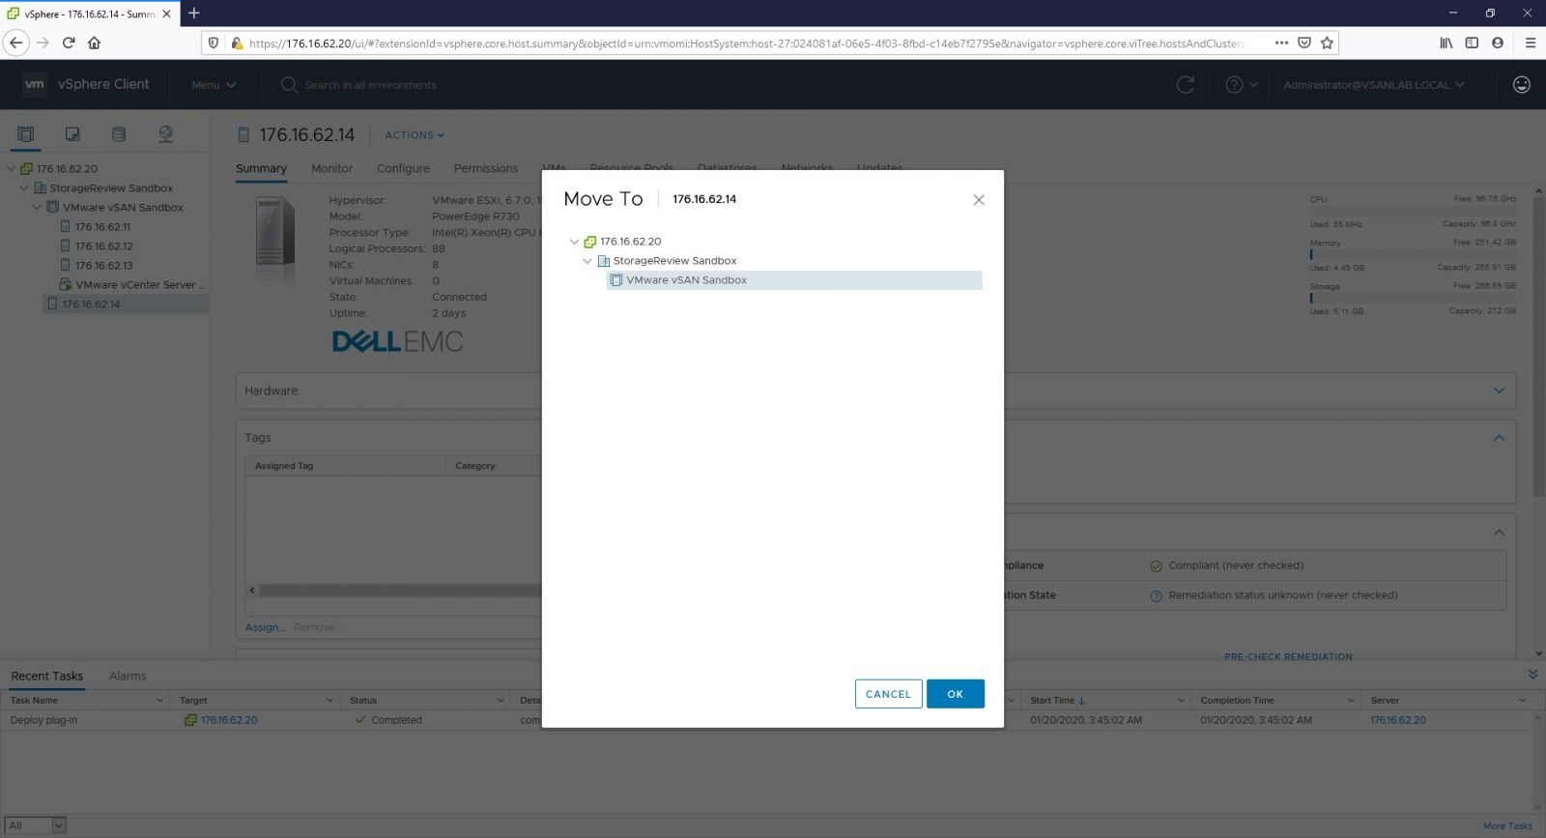1546x838 pixels.
Task: Open the ACTIONS dropdown for host
Action: tap(415, 135)
